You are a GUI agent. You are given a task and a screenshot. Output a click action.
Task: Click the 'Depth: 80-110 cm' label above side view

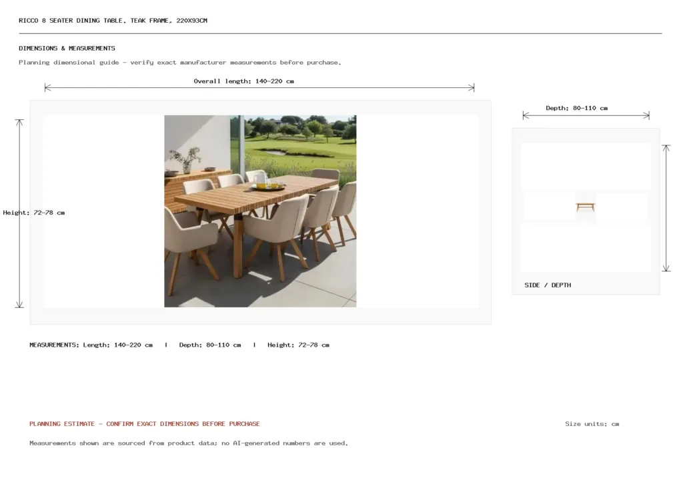pos(576,108)
